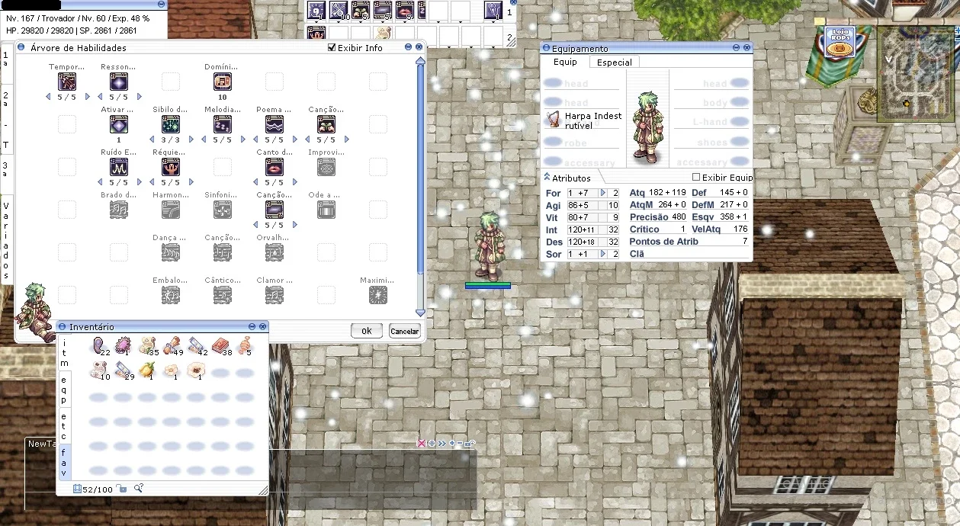Image resolution: width=960 pixels, height=526 pixels.
Task: Select the greyed Improvi... skill icon
Action: point(326,167)
